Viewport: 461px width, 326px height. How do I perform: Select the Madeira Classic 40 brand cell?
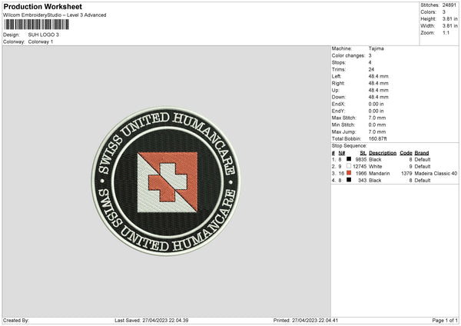pos(436,173)
